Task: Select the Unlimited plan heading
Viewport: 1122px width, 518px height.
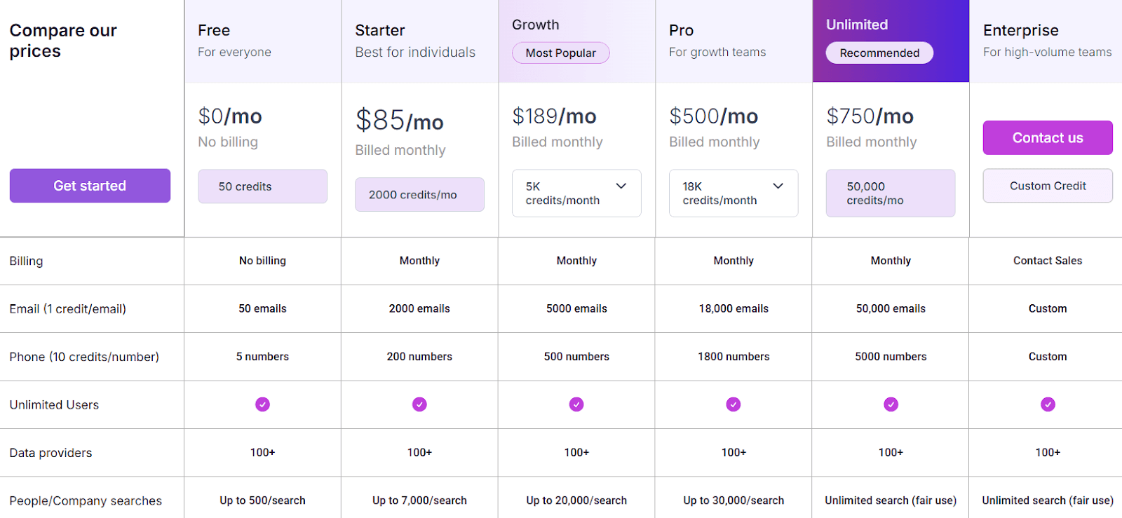Action: 857,25
